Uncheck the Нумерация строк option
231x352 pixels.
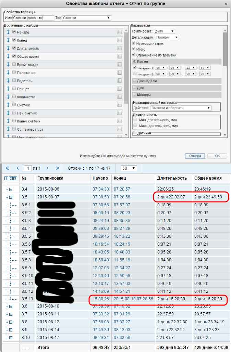pos(134,43)
